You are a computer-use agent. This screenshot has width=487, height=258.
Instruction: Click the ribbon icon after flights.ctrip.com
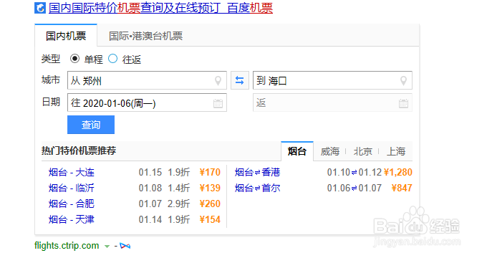pyautogui.click(x=125, y=246)
